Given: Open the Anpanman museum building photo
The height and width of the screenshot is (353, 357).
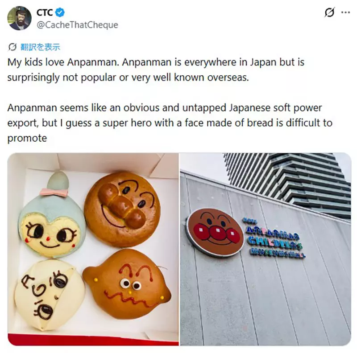Looking at the screenshot, I should [x=266, y=249].
